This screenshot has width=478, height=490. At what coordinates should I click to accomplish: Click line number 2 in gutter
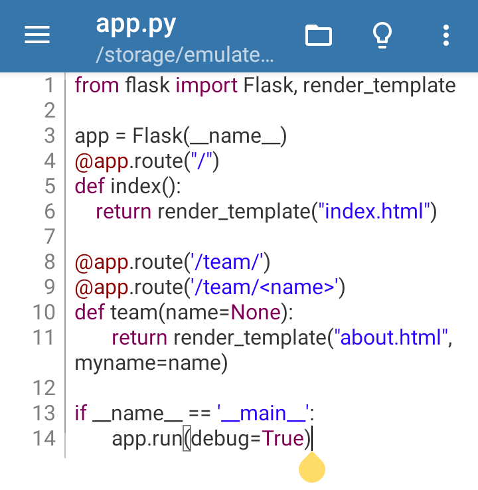click(50, 110)
